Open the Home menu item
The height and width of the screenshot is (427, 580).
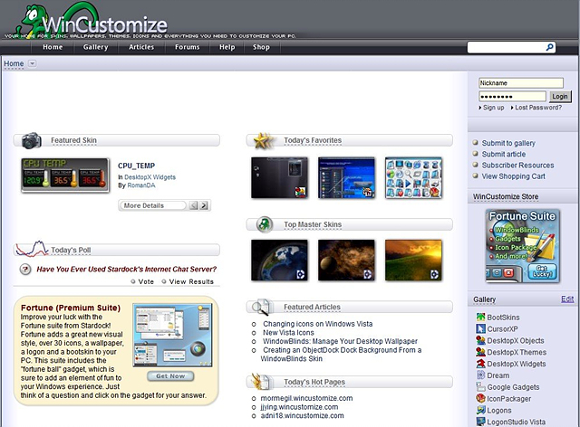(x=53, y=47)
